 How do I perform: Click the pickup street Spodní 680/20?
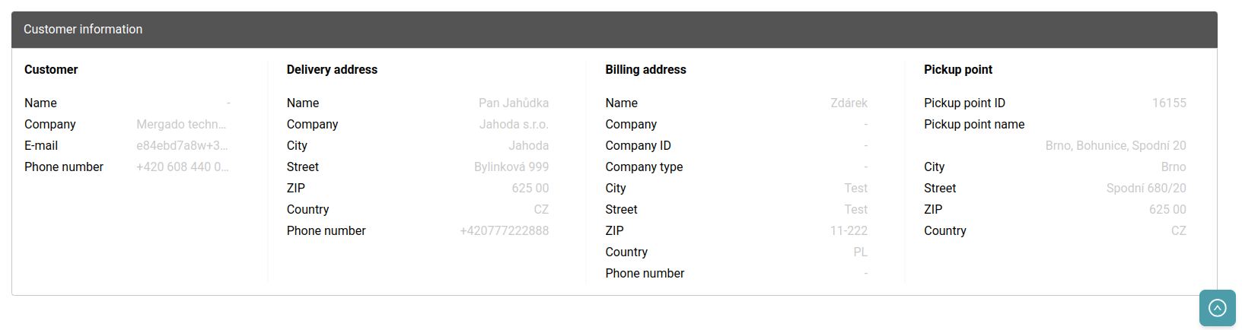(x=1145, y=189)
